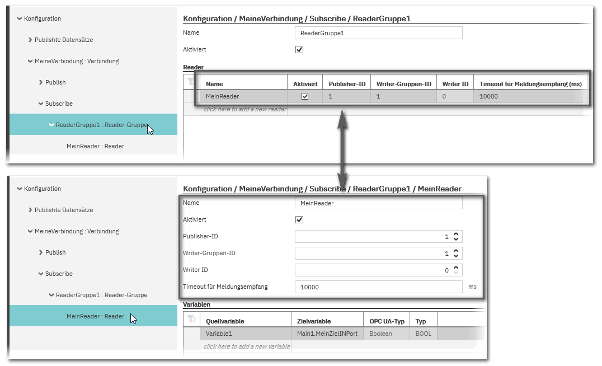This screenshot has height=366, width=602.
Task: Decrement the Writer-Gruppen-ID value with down arrow
Action: (x=456, y=256)
